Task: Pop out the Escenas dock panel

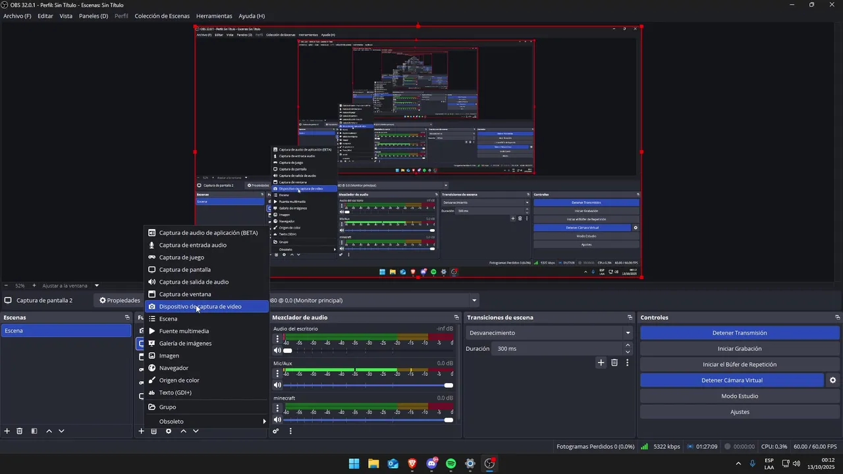Action: point(127,317)
